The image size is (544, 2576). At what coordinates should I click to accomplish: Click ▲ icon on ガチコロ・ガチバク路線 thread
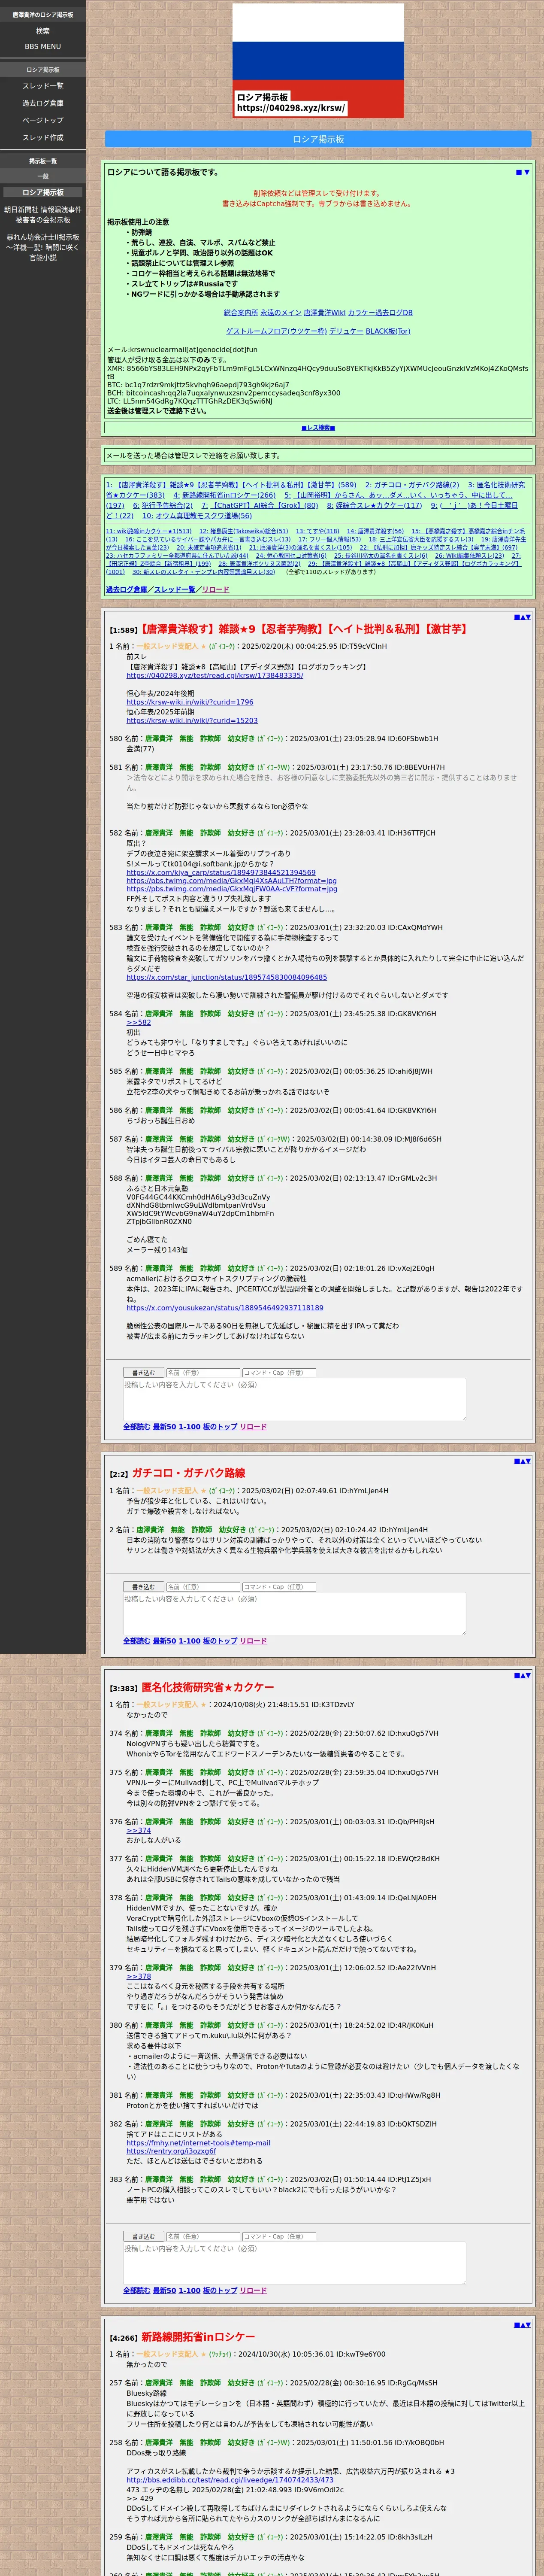pos(522,1461)
